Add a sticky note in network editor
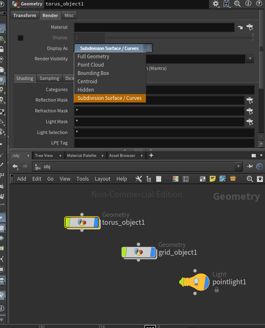 point(212,179)
